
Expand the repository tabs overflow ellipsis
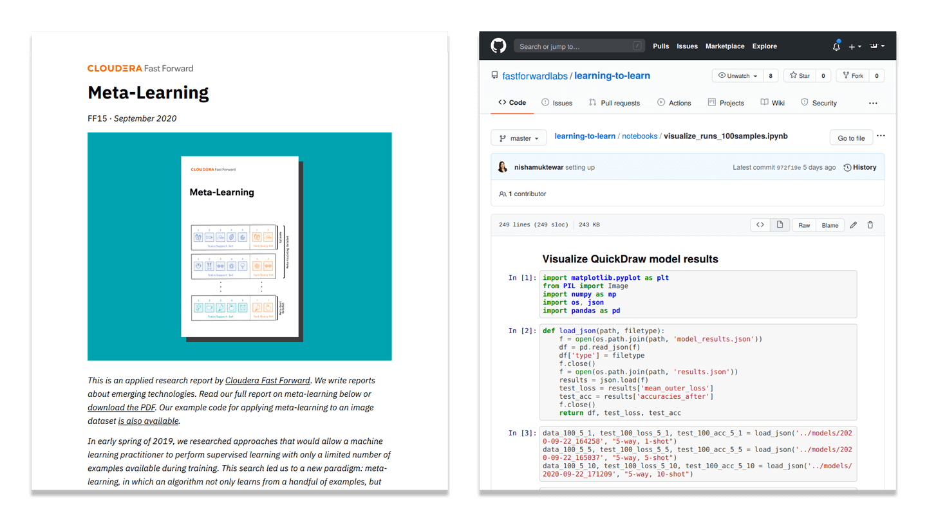coord(873,103)
